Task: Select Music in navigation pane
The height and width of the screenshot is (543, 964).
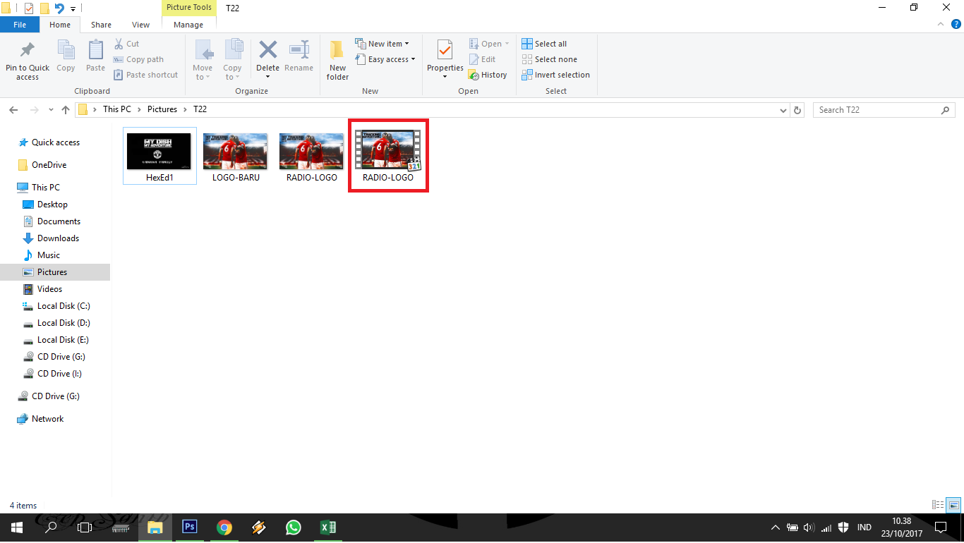Action: point(49,255)
